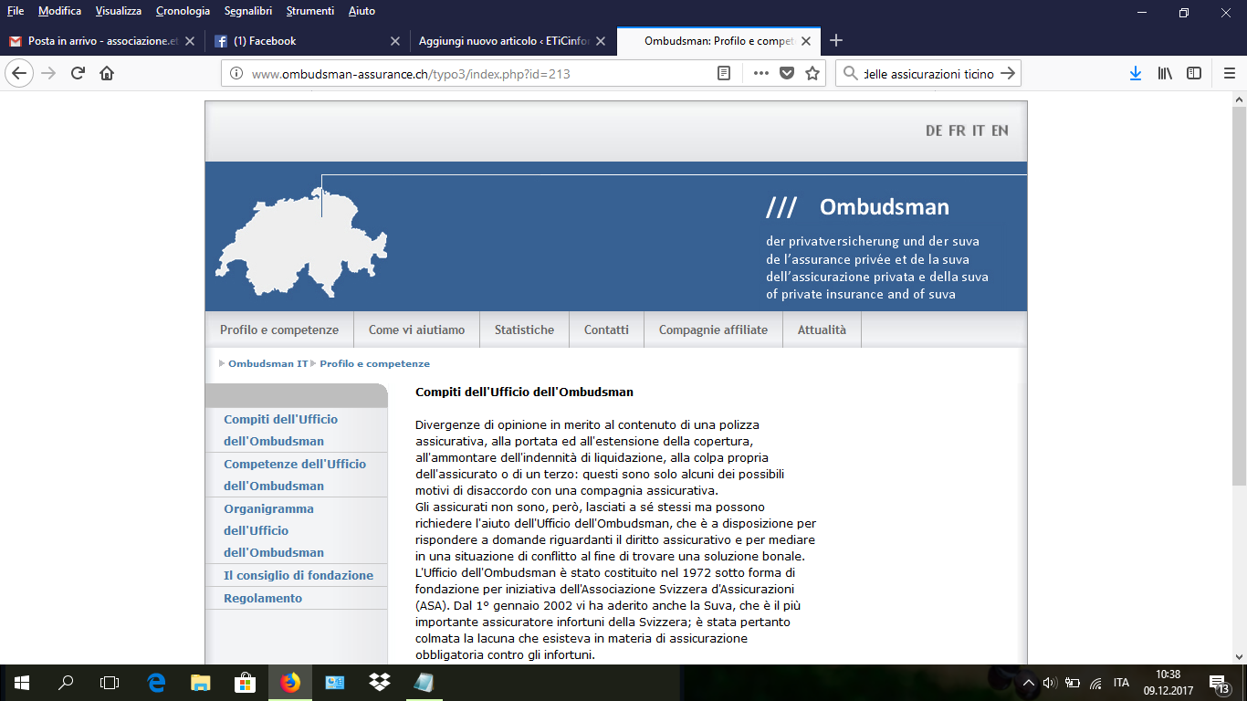This screenshot has height=701, width=1247.
Task: Open the Firefox hamburger menu
Action: 1230,74
